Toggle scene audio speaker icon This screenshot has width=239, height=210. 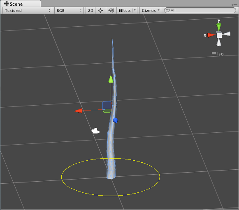click(x=111, y=11)
